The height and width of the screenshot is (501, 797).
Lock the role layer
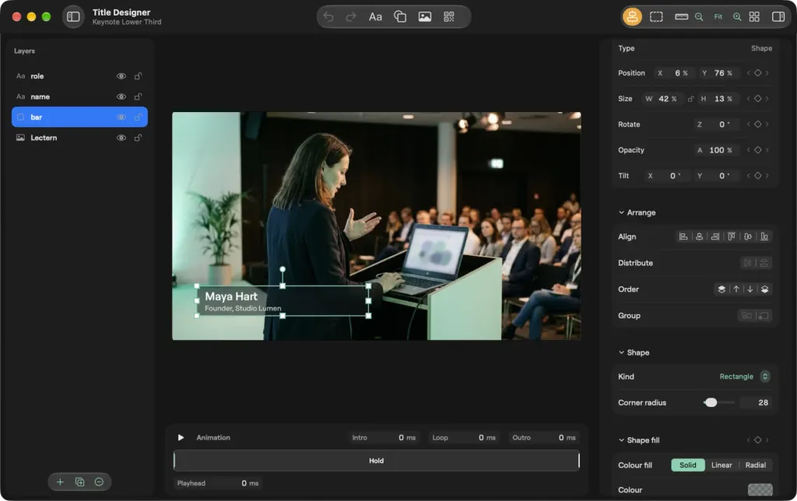coord(138,76)
